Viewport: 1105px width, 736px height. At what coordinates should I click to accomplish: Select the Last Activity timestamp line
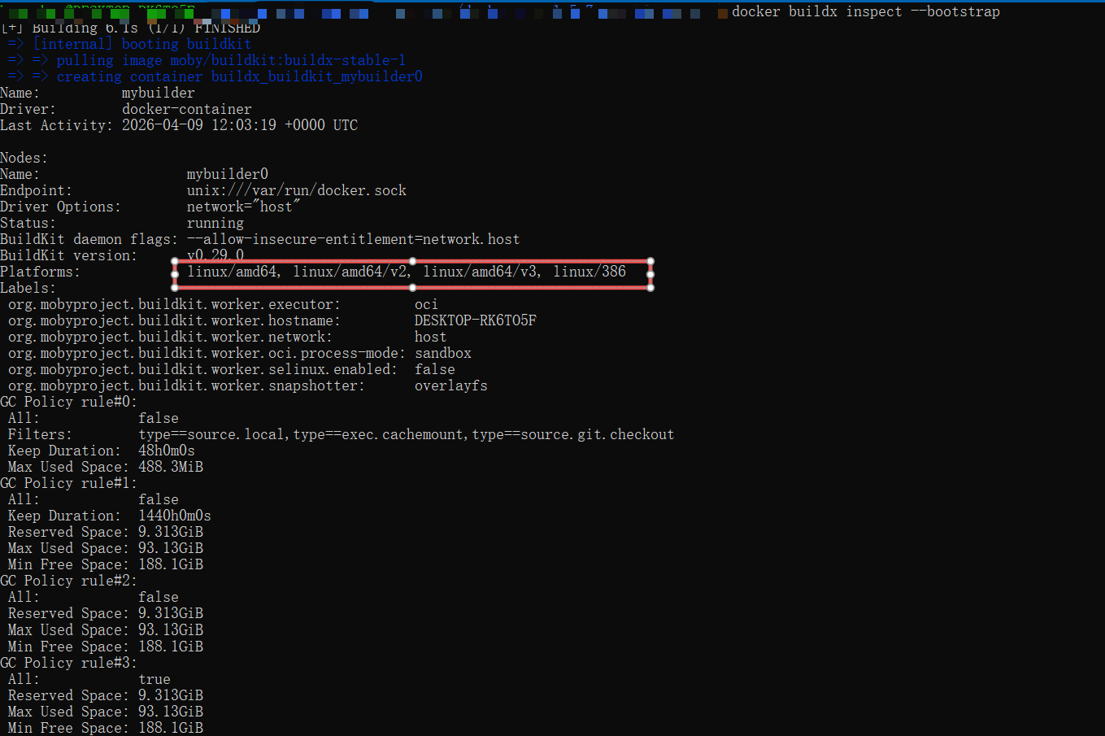[x=179, y=124]
